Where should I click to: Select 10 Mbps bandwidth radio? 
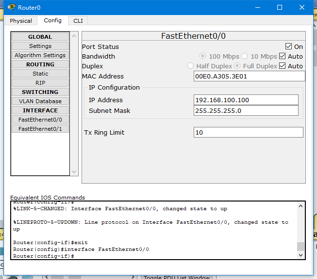point(244,56)
